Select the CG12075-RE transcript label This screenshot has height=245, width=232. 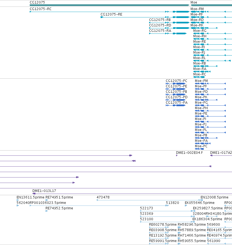pyautogui.click(x=112, y=14)
